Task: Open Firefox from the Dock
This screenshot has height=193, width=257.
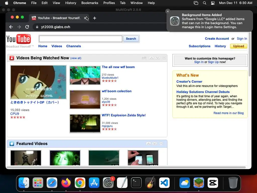Action: pyautogui.click(x=66, y=183)
